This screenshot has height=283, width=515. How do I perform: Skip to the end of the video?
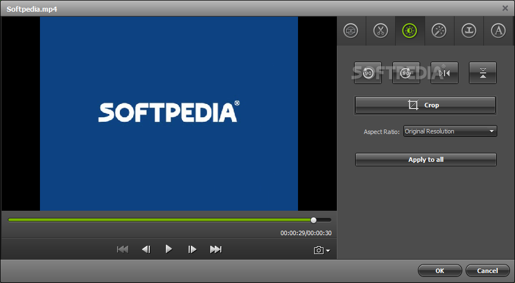[x=216, y=250]
